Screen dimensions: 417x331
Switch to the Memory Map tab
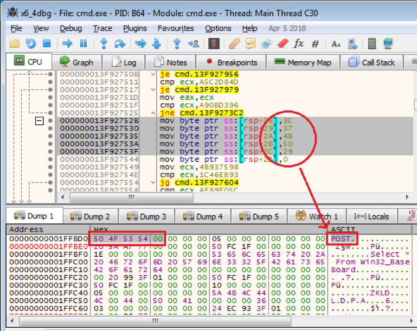click(x=302, y=62)
